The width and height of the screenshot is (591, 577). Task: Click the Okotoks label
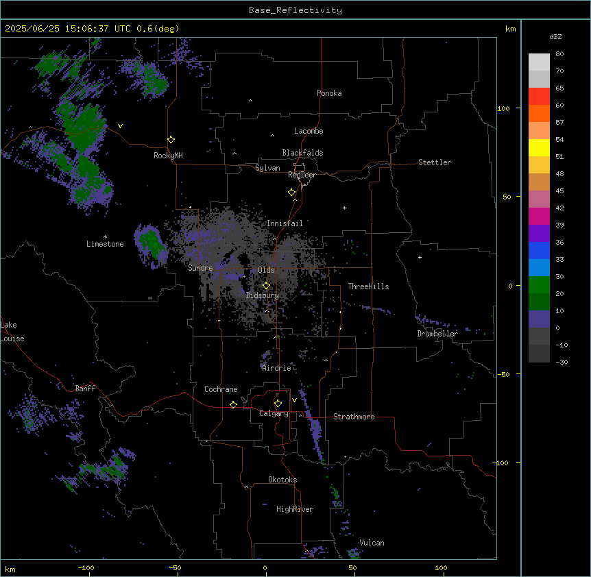coord(282,480)
